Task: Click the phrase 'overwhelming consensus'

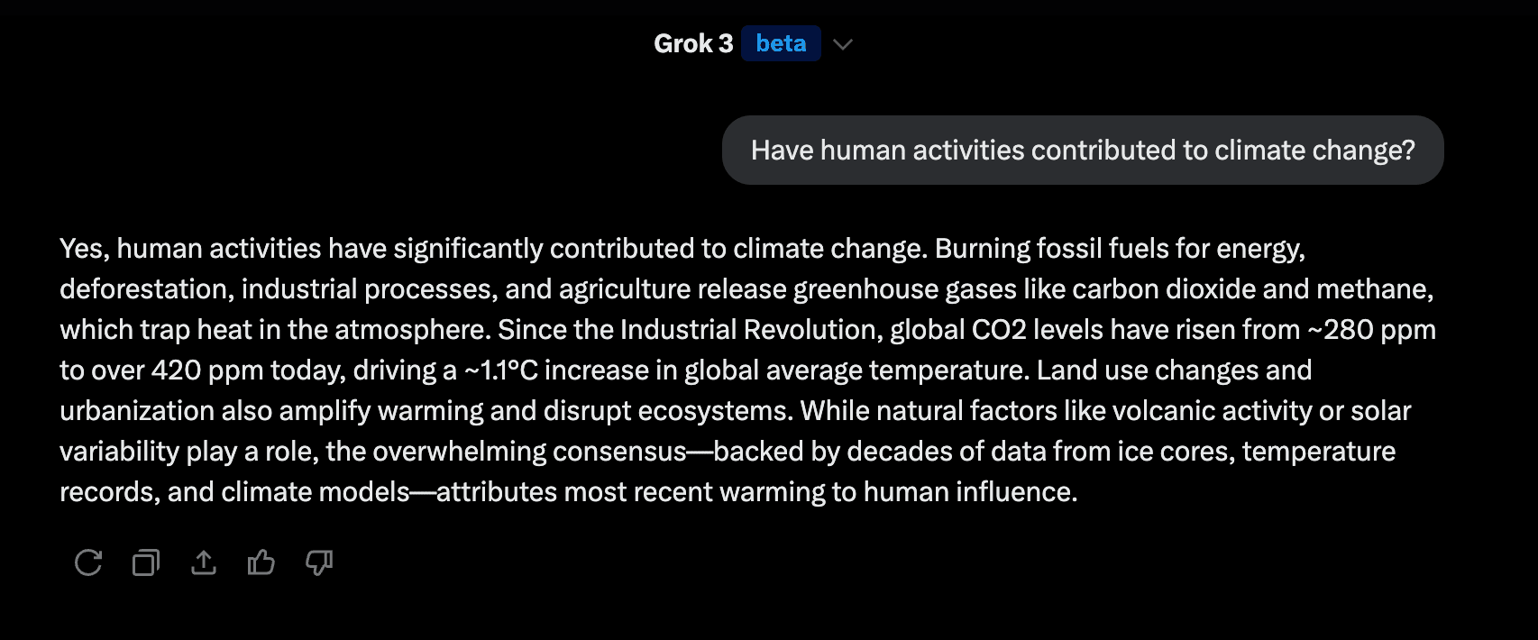Action: click(530, 452)
